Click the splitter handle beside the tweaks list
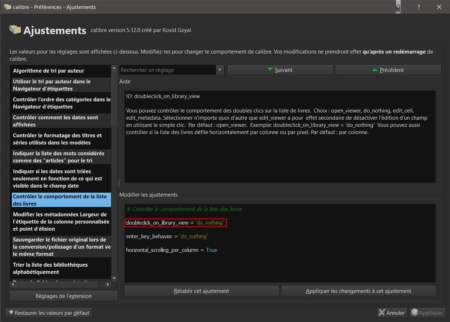 click(x=118, y=183)
